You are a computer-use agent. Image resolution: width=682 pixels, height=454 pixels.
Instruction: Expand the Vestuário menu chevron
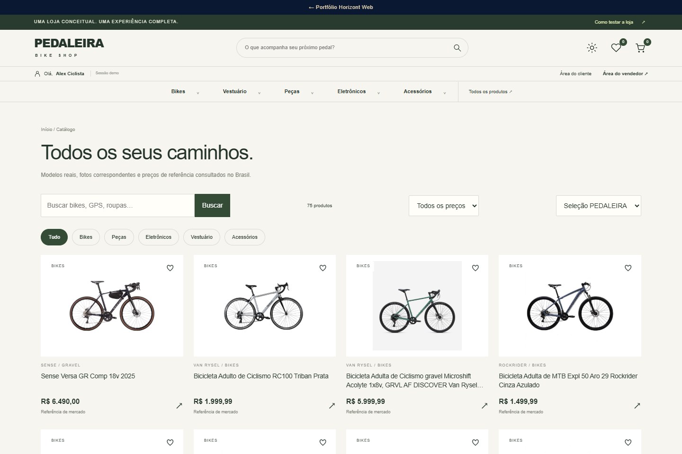(x=259, y=93)
